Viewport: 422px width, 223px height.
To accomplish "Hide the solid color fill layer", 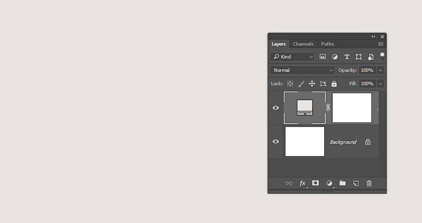I will [x=275, y=108].
